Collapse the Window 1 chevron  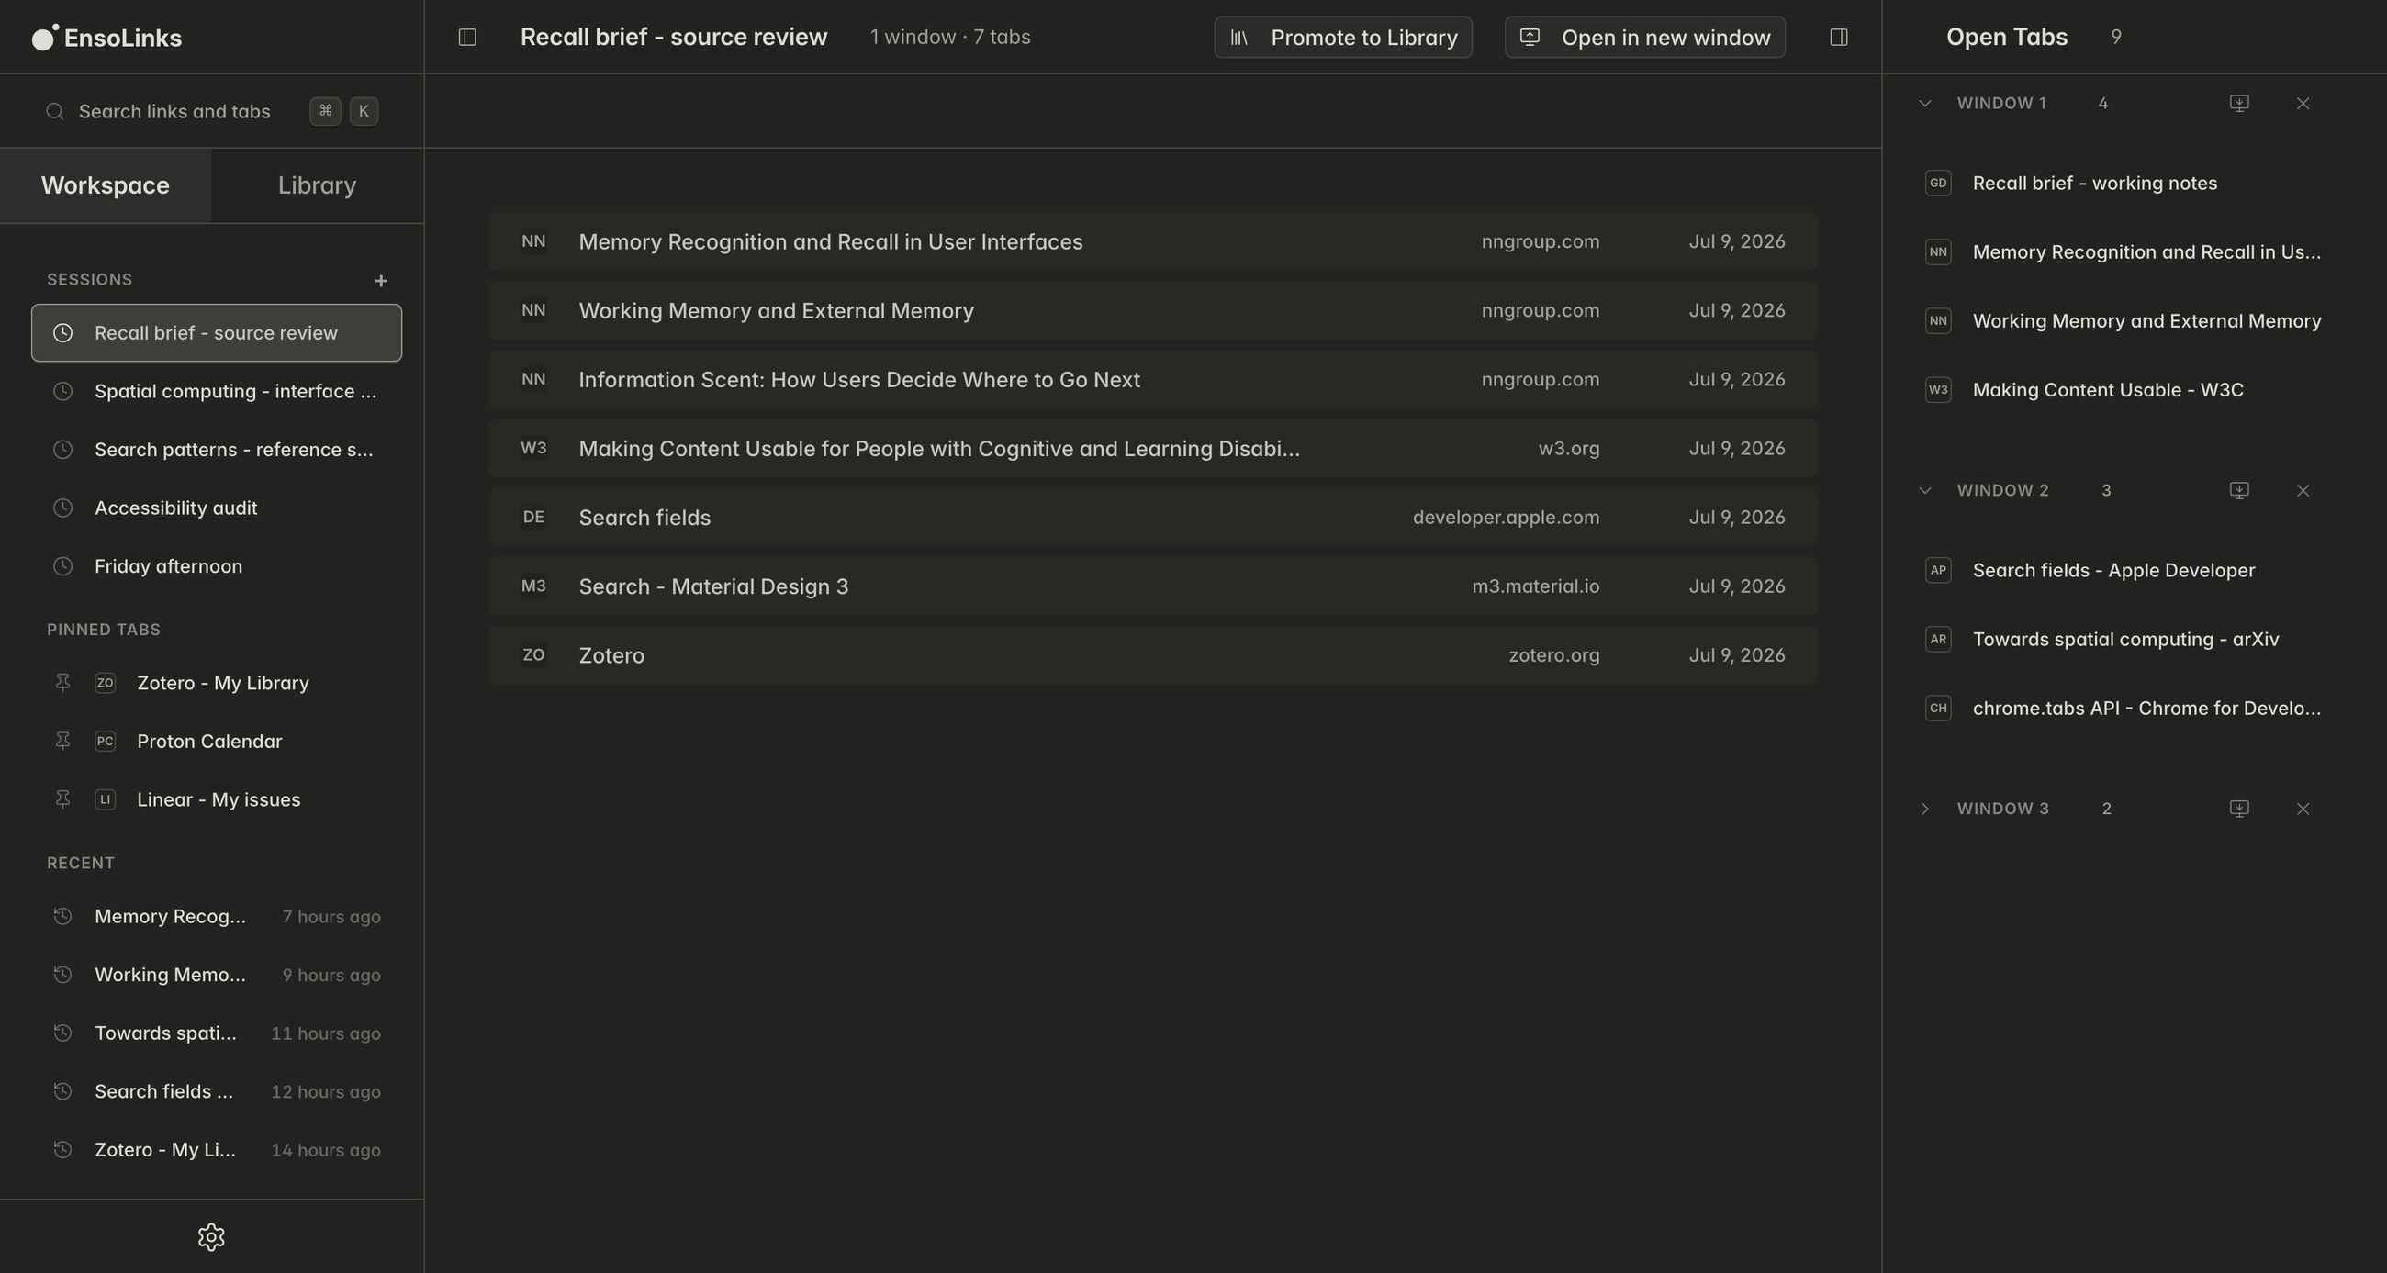[1924, 103]
